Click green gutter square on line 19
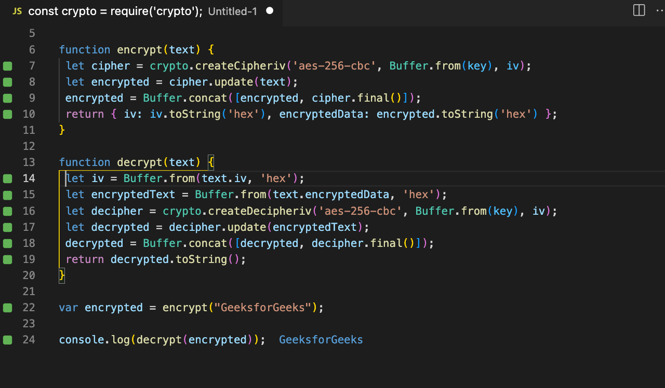The width and height of the screenshot is (665, 388). point(7,259)
